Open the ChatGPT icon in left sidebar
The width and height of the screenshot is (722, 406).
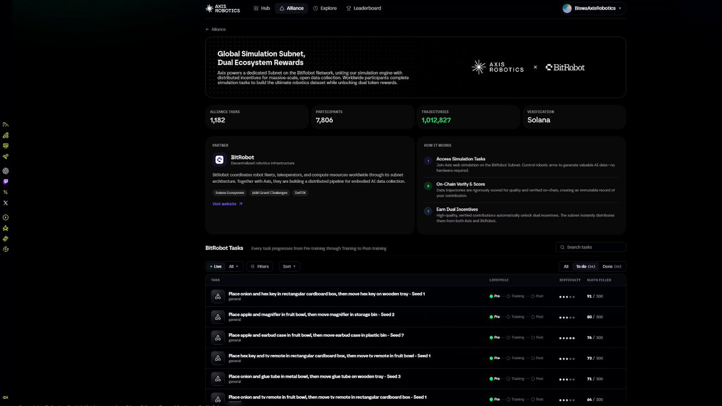5,171
